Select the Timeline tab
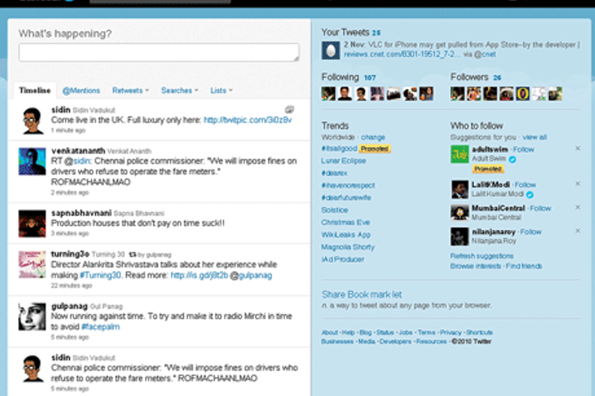The height and width of the screenshot is (396, 595). [35, 90]
